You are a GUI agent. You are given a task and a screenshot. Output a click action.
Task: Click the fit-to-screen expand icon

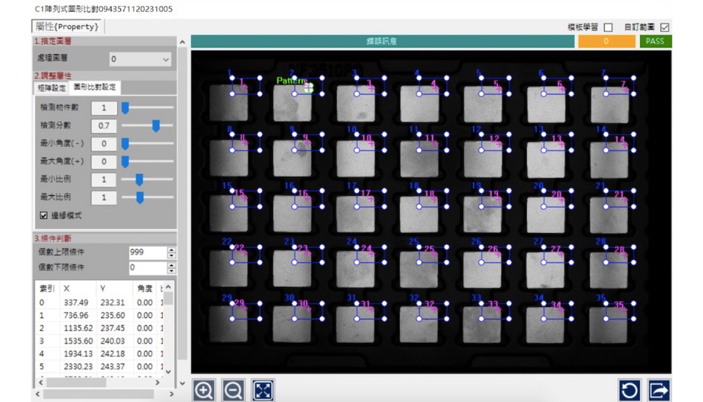[263, 390]
